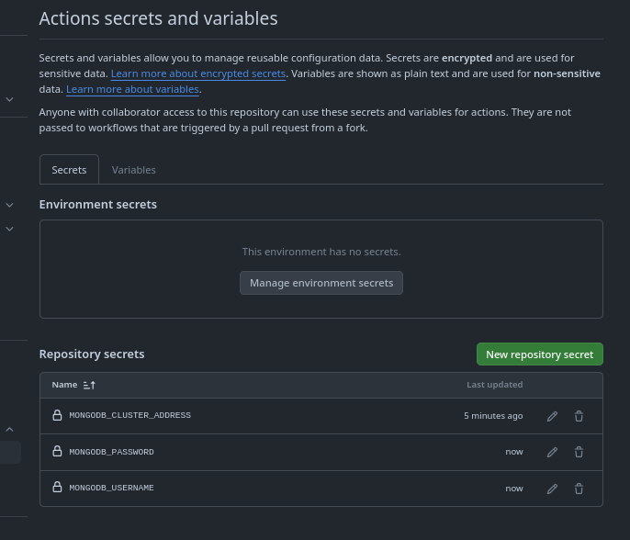Click the Name column header
This screenshot has width=630, height=540.
pos(64,385)
